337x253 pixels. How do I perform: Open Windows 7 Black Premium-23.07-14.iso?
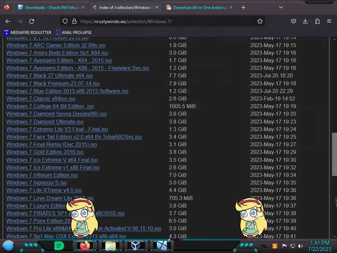[53, 83]
